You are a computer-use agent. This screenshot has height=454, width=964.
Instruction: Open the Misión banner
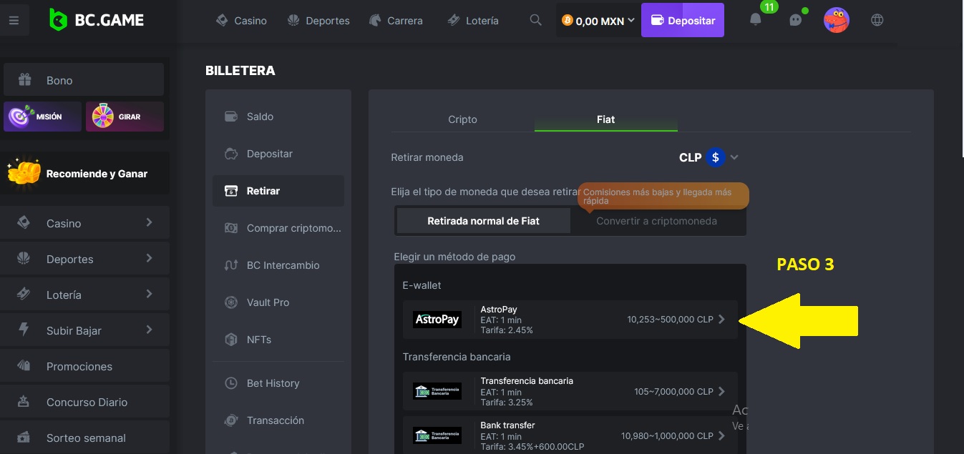click(x=42, y=117)
